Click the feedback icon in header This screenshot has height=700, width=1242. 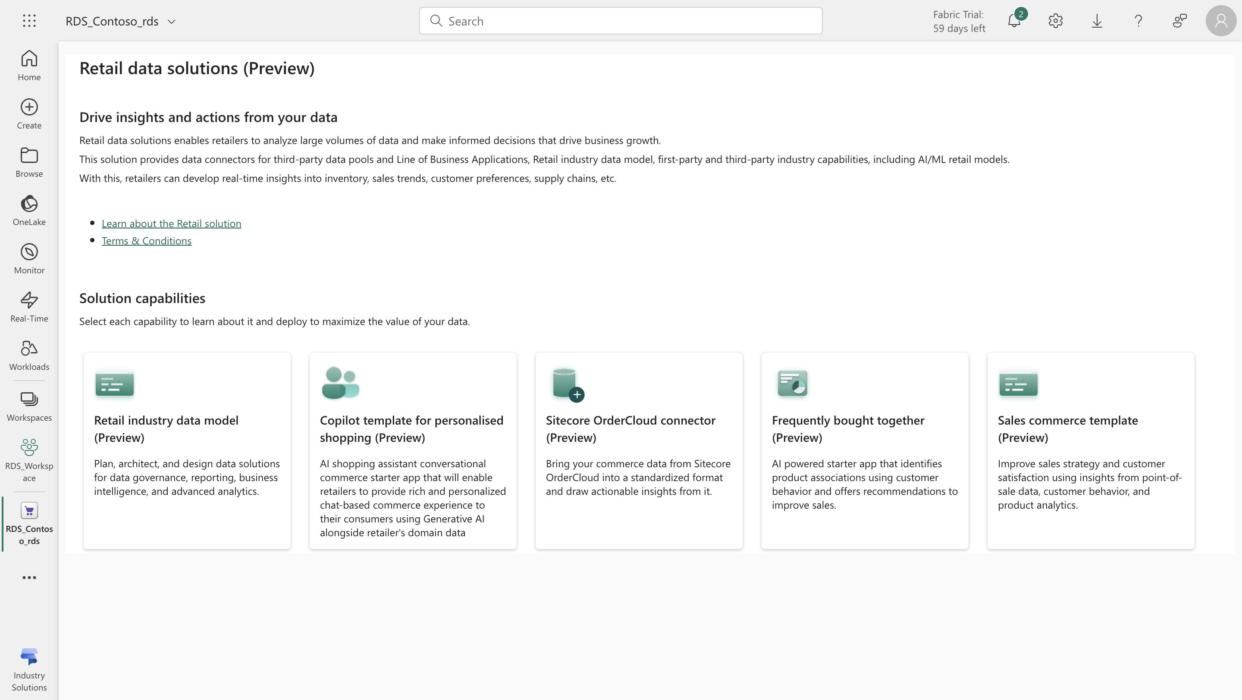pos(1179,21)
